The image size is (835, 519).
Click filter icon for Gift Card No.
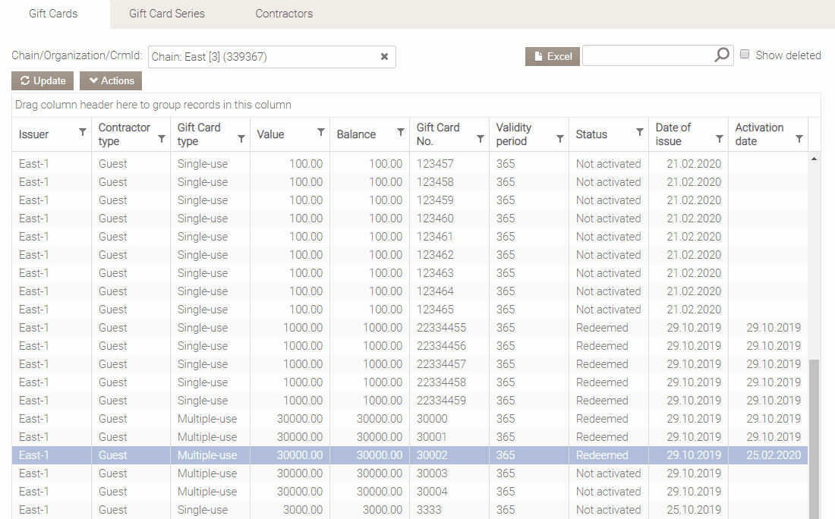[x=481, y=139]
